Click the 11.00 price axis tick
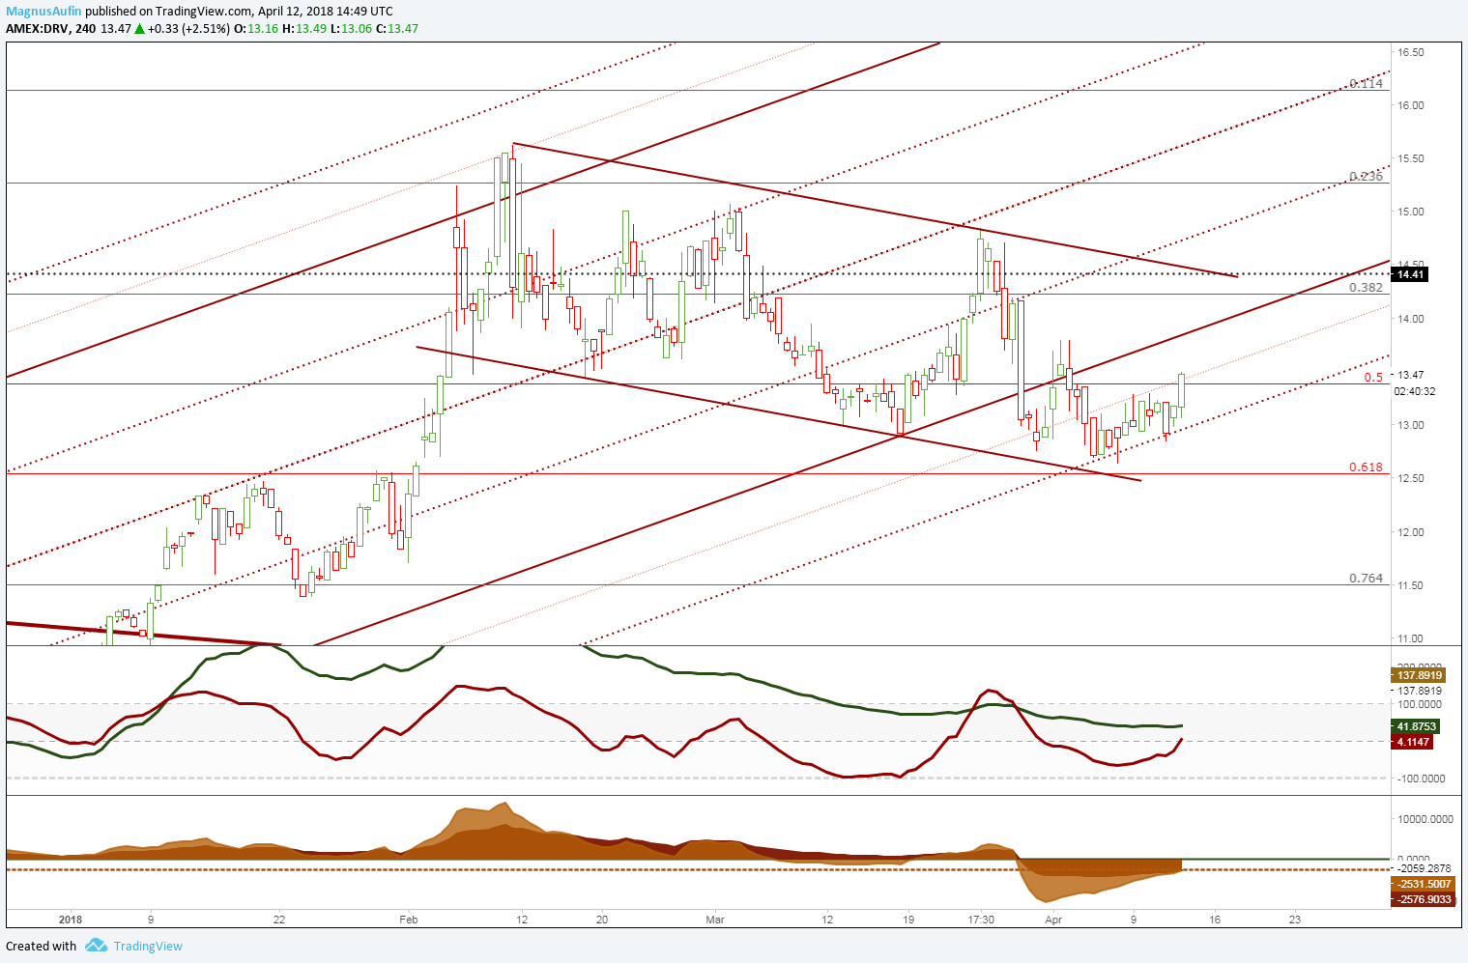The height and width of the screenshot is (963, 1468). tap(1411, 638)
